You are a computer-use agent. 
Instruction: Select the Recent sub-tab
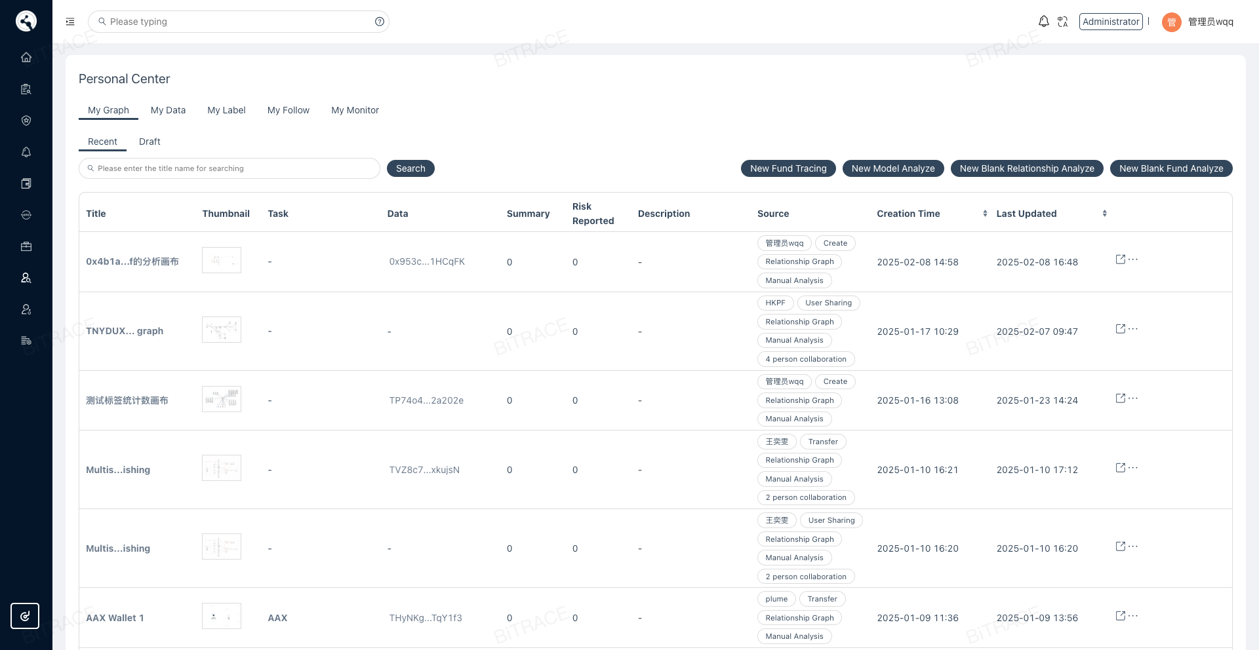click(x=102, y=142)
